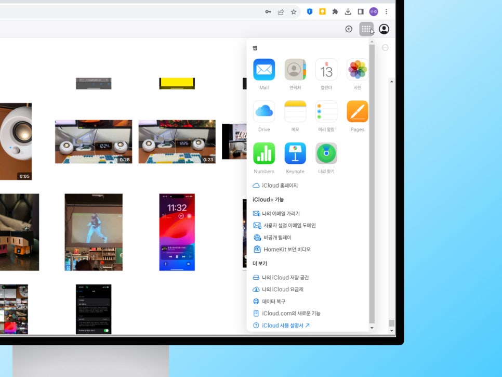This screenshot has height=377, width=502.
Task: Open the Bitwarden shield extension
Action: tap(310, 11)
